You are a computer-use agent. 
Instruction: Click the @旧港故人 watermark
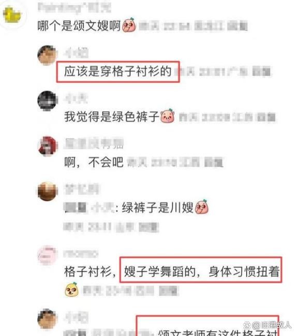click(x=272, y=325)
